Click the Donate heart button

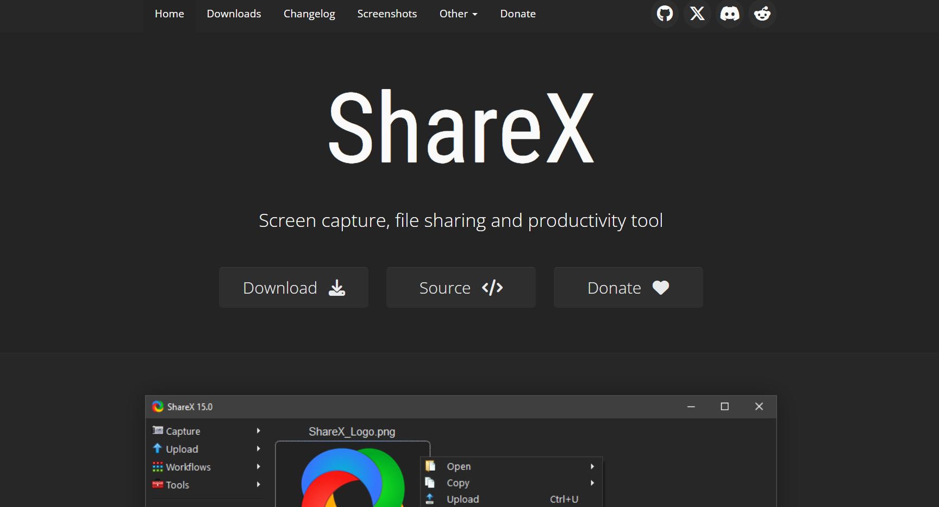tap(628, 287)
